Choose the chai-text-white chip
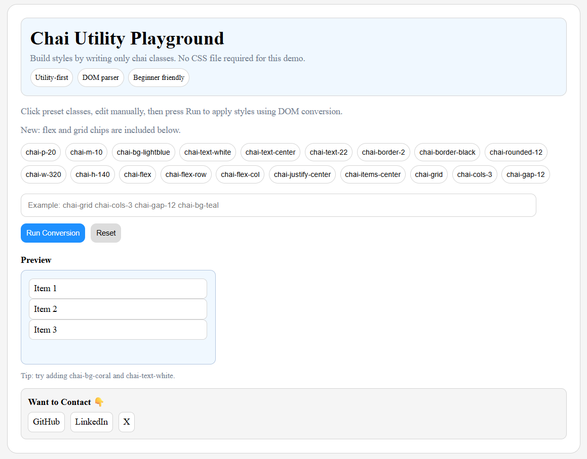 tap(207, 152)
